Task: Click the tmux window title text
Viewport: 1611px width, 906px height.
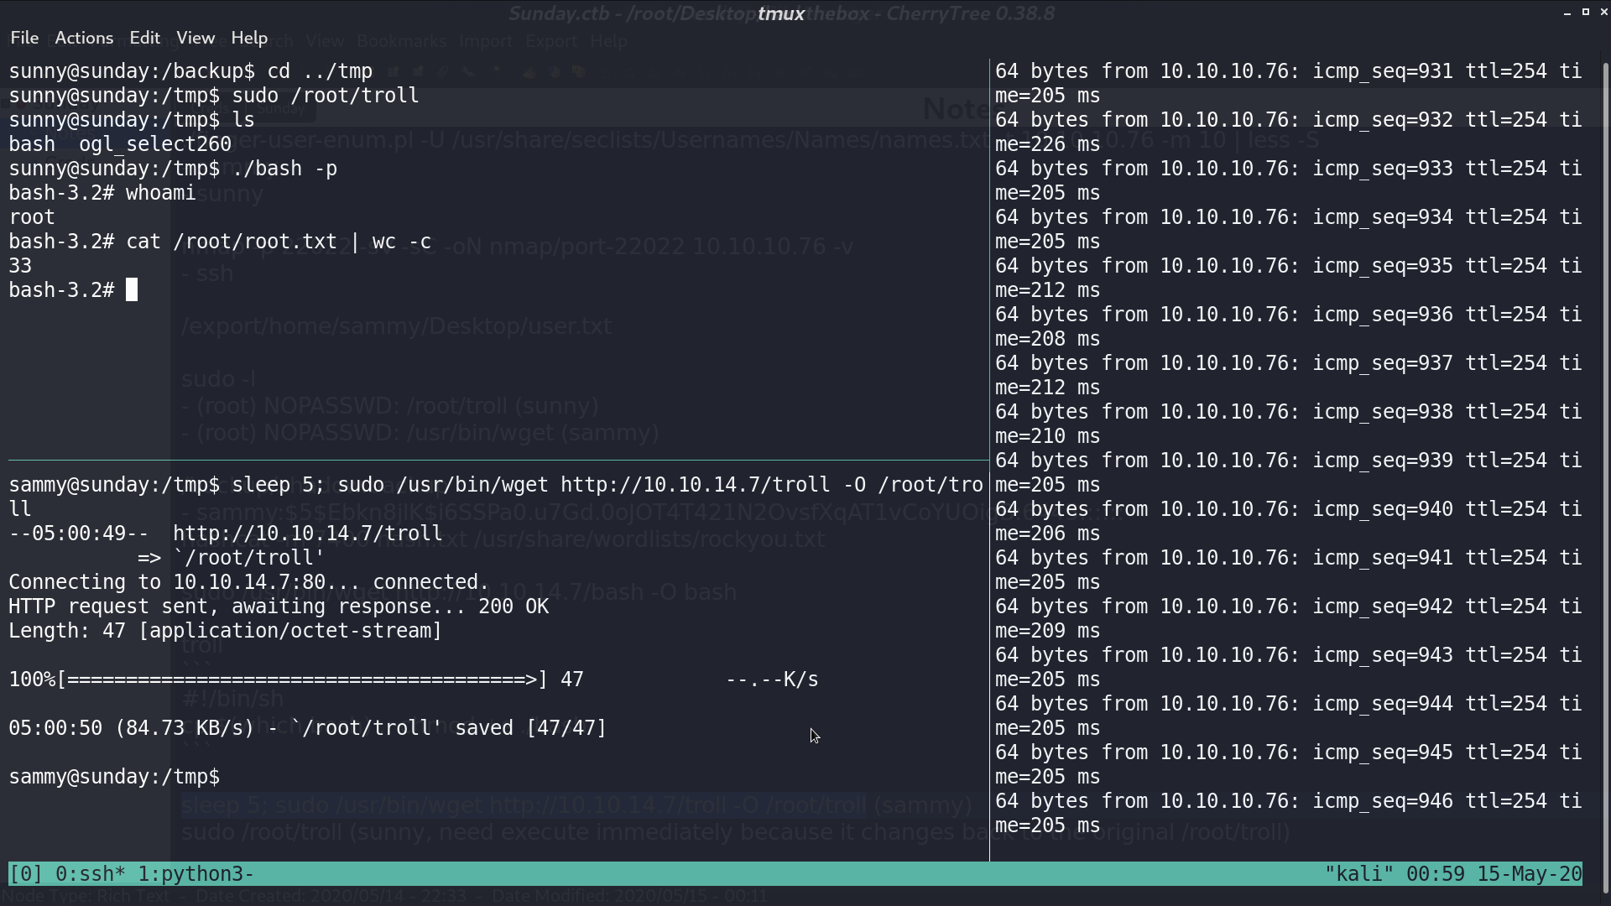Action: click(781, 13)
